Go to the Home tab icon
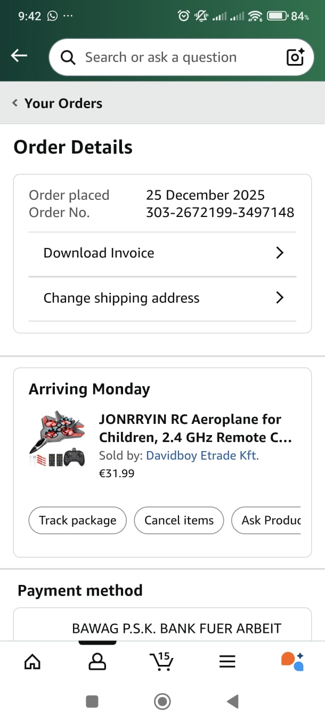The image size is (325, 723). coord(32,662)
